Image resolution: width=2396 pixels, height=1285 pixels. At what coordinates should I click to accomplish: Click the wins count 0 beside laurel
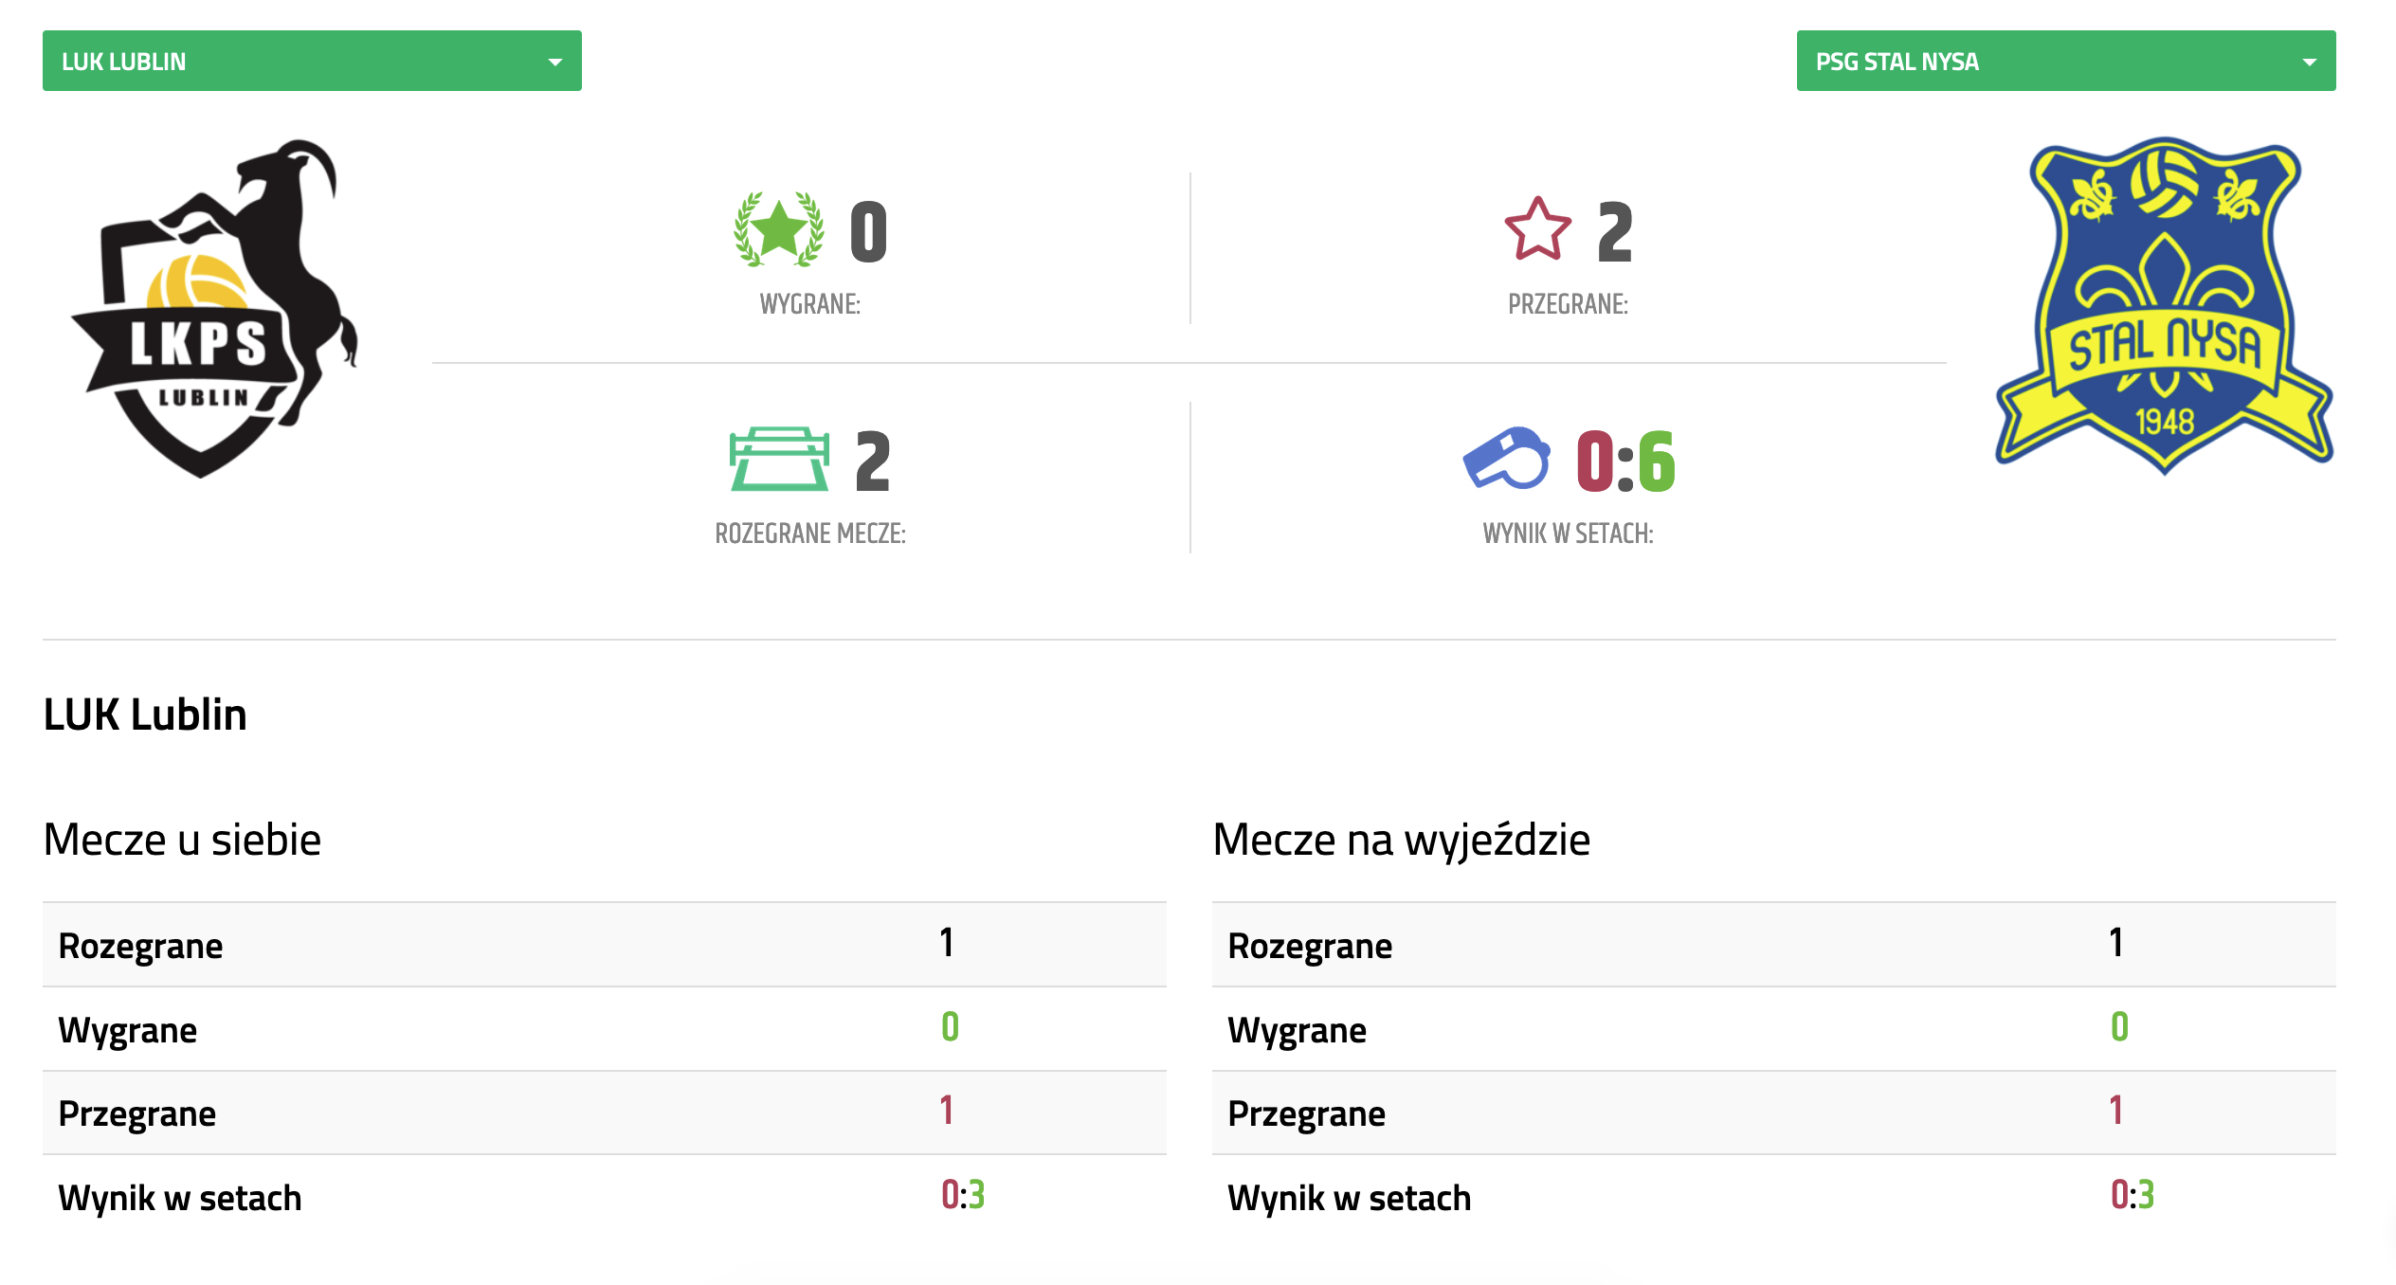click(x=868, y=232)
